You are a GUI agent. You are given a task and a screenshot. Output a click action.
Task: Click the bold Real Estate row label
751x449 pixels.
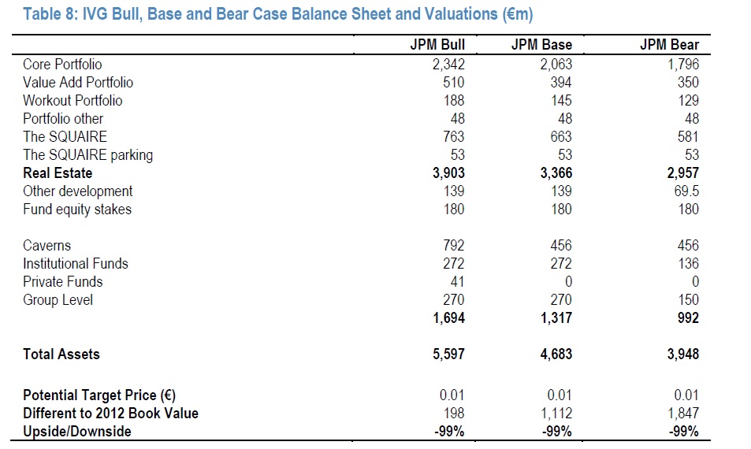58,173
